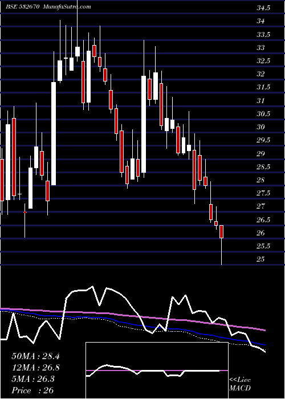
Task: Click the '<<Live MACD' label
Action: [x=240, y=384]
